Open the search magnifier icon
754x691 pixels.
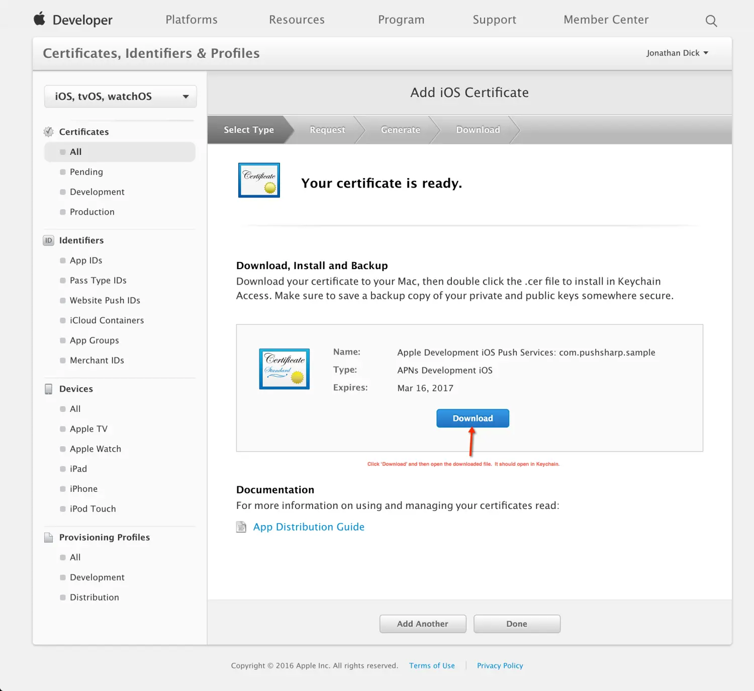(x=711, y=21)
